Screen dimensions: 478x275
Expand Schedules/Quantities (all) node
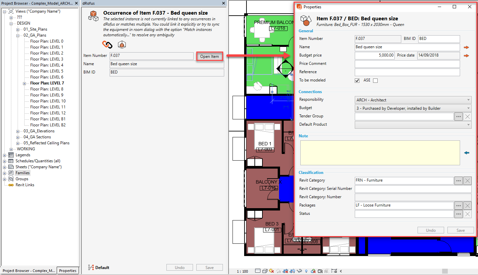(x=5, y=161)
